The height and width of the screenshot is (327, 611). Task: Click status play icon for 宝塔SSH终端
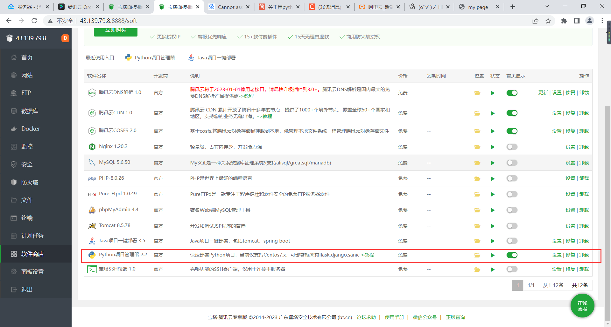tap(493, 270)
